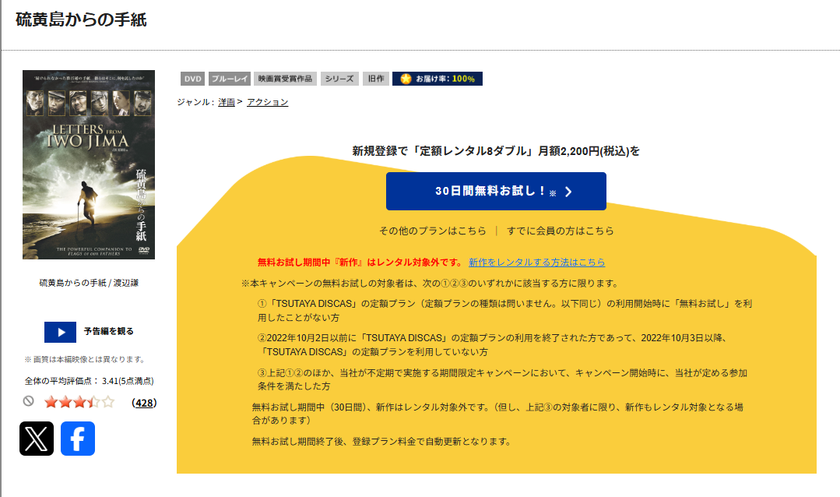The height and width of the screenshot is (497, 840).
Task: Open the 428 reviews count link
Action: [144, 403]
